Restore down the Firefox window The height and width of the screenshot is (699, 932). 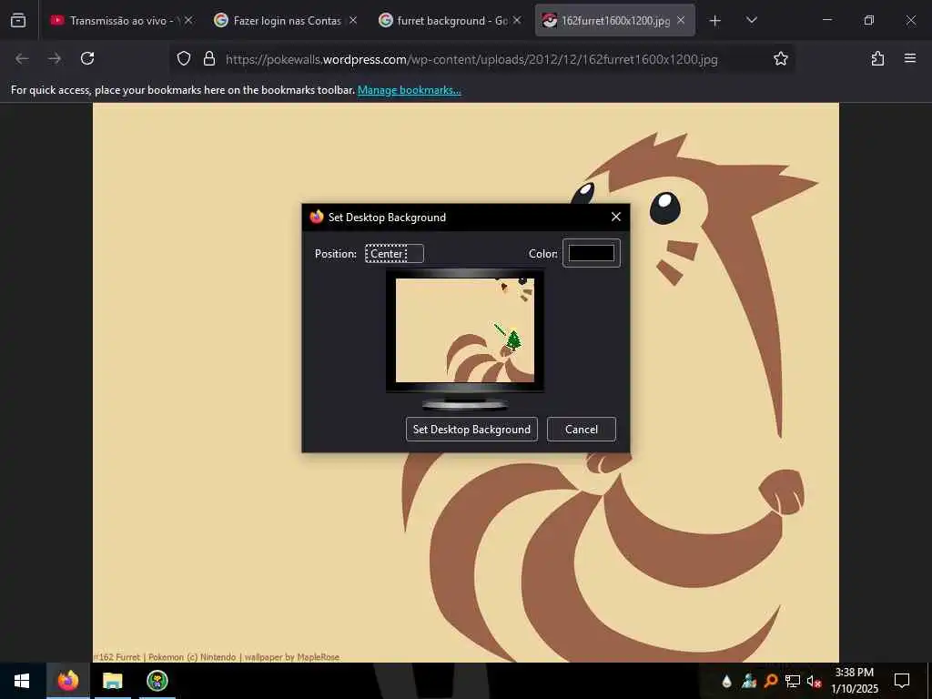(x=869, y=20)
